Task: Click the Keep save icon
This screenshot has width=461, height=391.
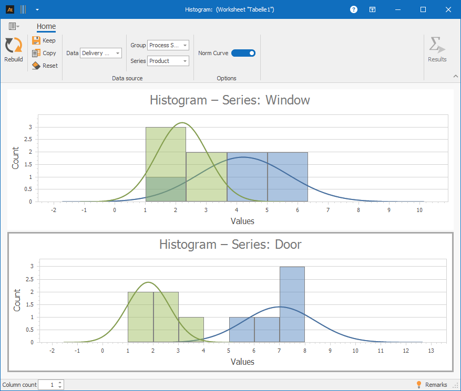Action: pyautogui.click(x=36, y=40)
